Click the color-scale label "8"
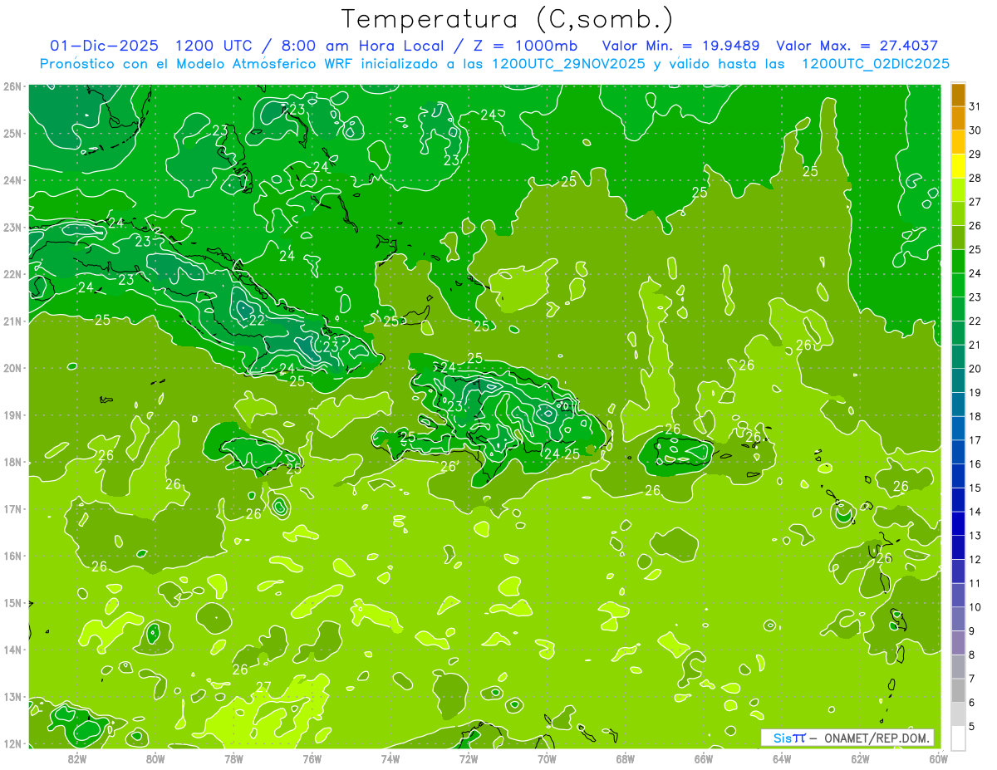This screenshot has width=997, height=770. [x=973, y=655]
